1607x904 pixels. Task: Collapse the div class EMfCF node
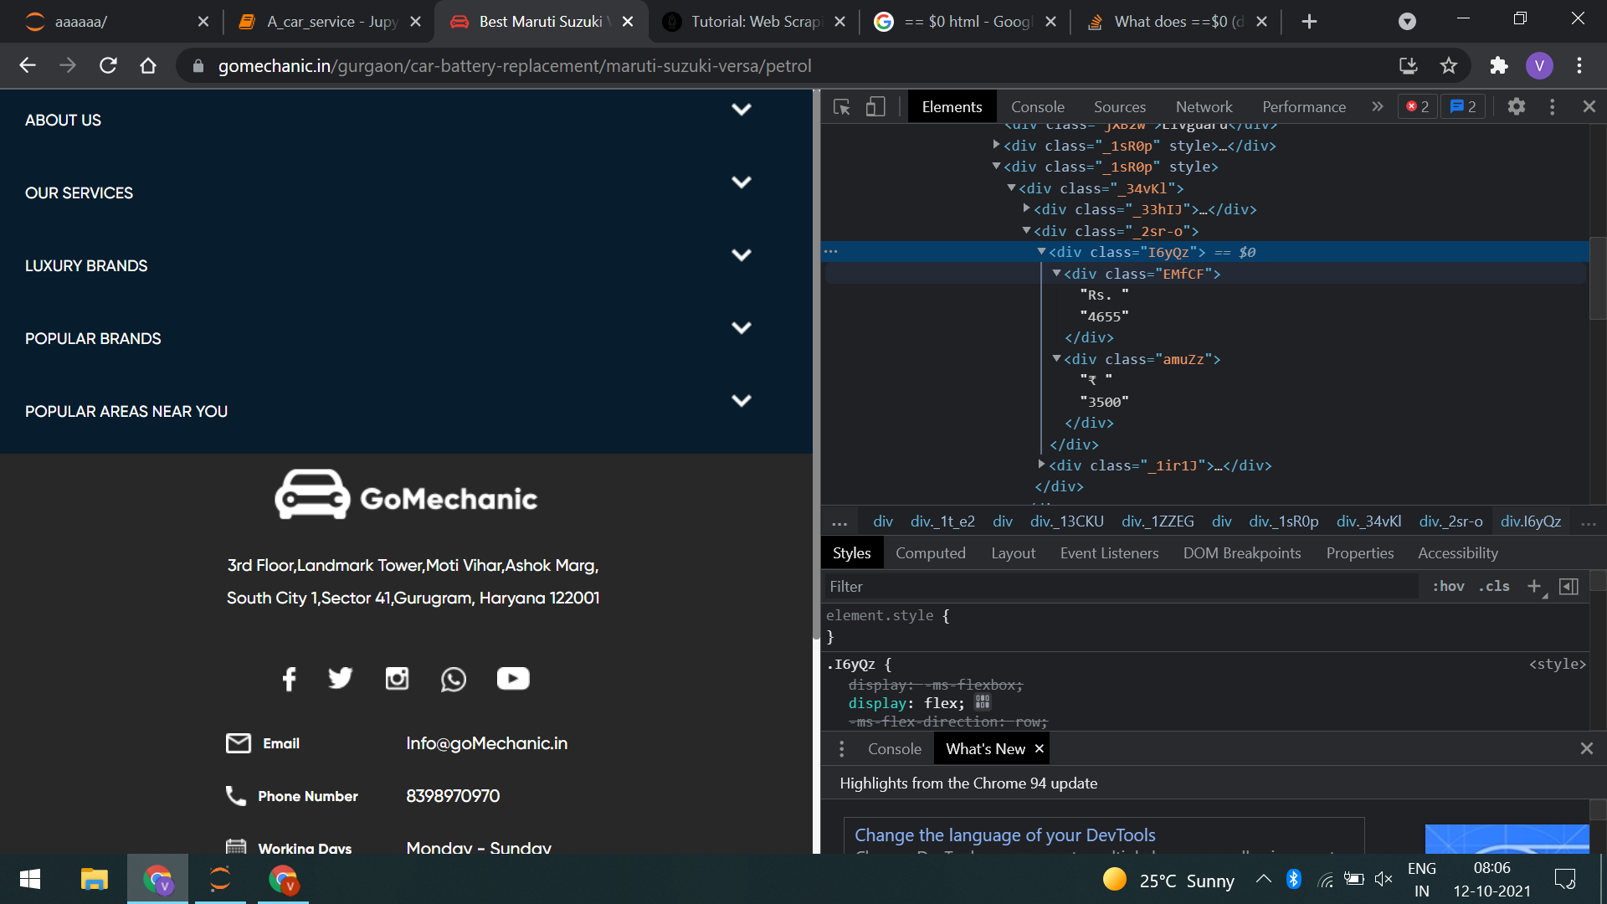tap(1056, 273)
